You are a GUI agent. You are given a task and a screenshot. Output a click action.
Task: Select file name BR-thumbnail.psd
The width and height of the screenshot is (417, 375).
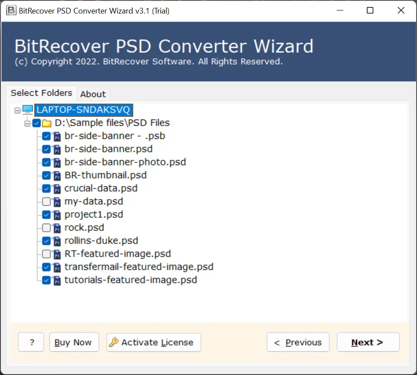point(106,175)
